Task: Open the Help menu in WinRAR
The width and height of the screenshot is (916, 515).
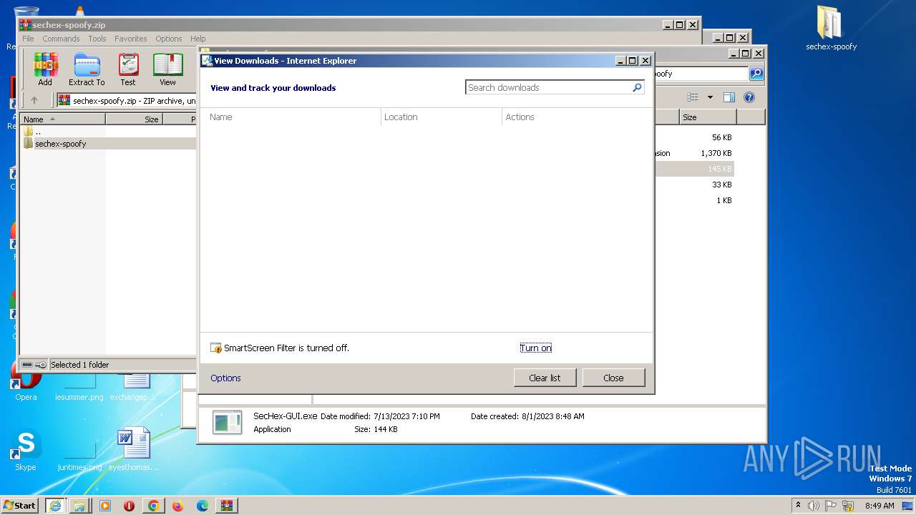Action: click(198, 39)
